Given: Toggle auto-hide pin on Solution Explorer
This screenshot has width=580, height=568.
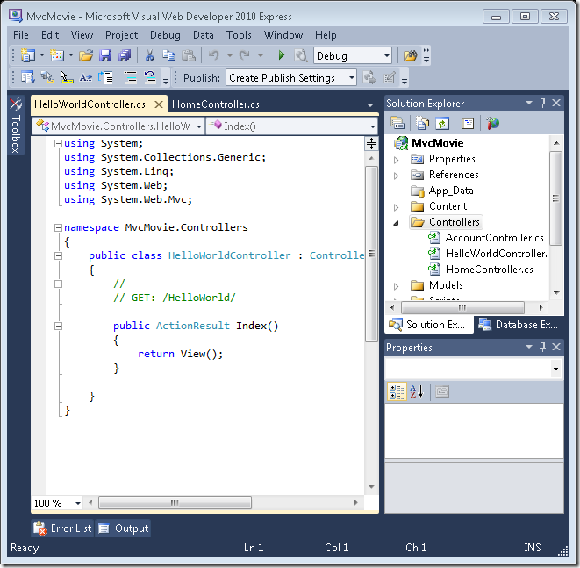Looking at the screenshot, I should tap(542, 104).
